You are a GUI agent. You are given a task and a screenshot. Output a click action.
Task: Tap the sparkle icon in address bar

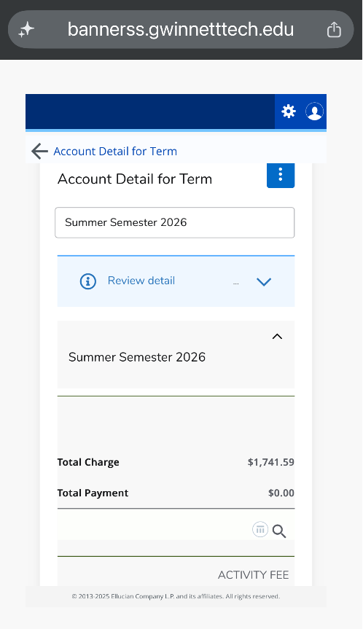[26, 30]
